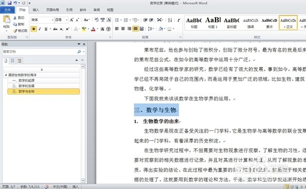The image size is (306, 189).
Task: Collapse the top heading in navigation tree
Action: point(6,75)
